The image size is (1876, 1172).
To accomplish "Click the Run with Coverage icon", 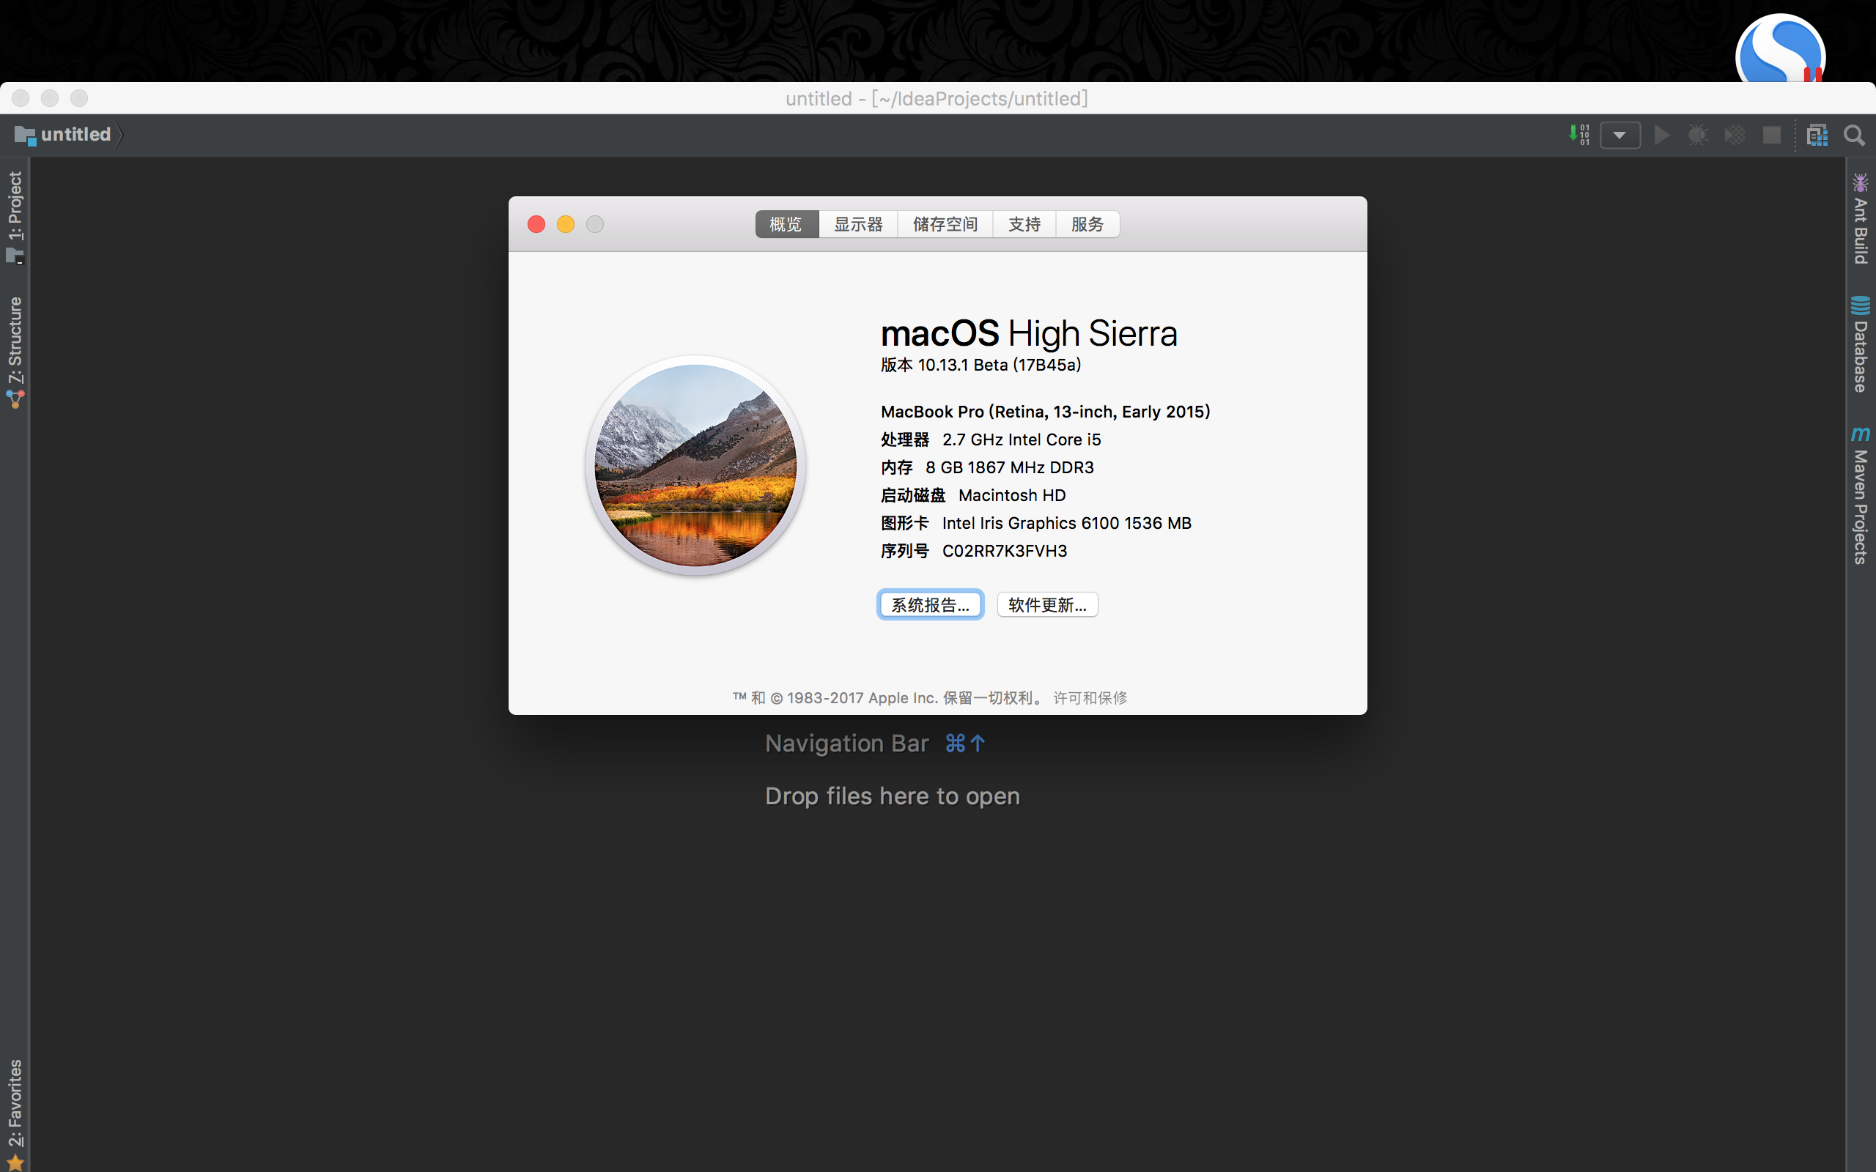I will click(x=1735, y=135).
